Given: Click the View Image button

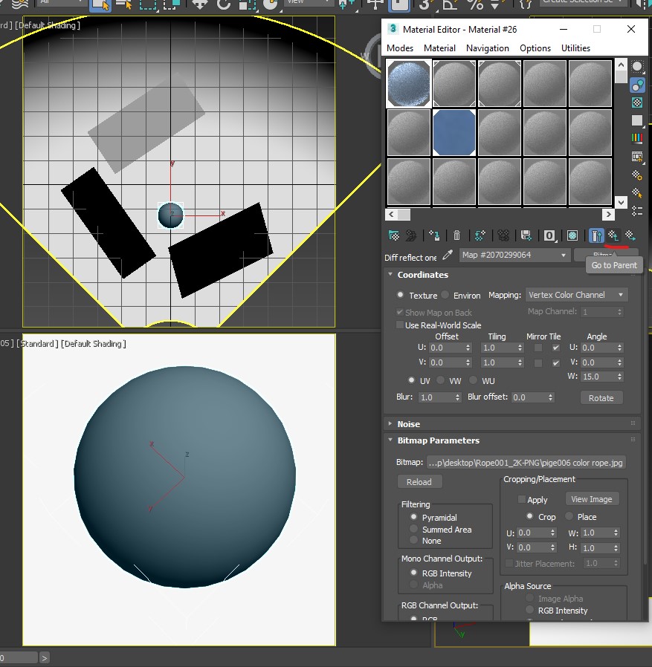Looking at the screenshot, I should click(592, 499).
